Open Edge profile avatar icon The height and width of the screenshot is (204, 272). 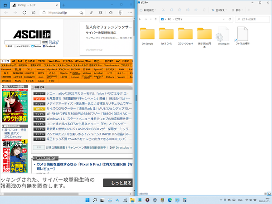[x=120, y=13]
